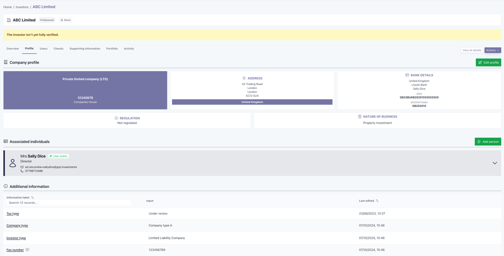Click the Investors breadcrumb link
The width and height of the screenshot is (504, 256).
pos(22,7)
